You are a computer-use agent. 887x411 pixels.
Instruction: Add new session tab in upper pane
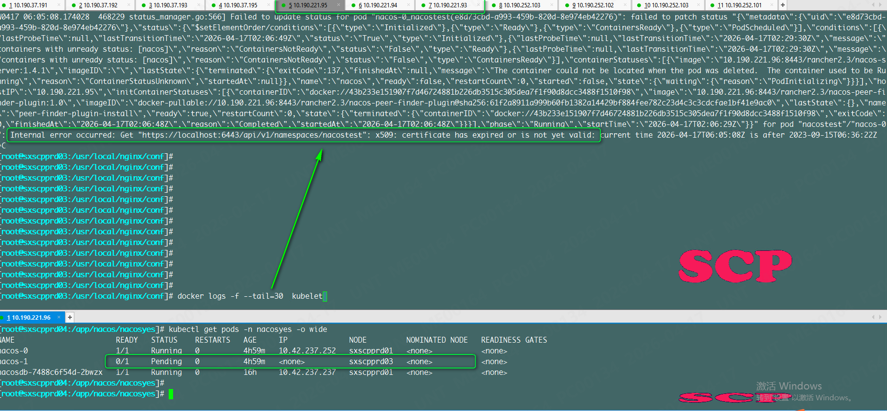click(783, 5)
